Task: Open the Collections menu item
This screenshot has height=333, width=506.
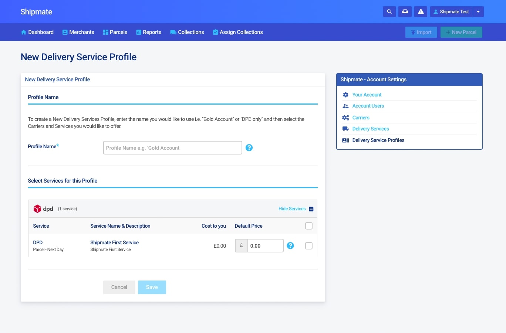Action: 187,32
